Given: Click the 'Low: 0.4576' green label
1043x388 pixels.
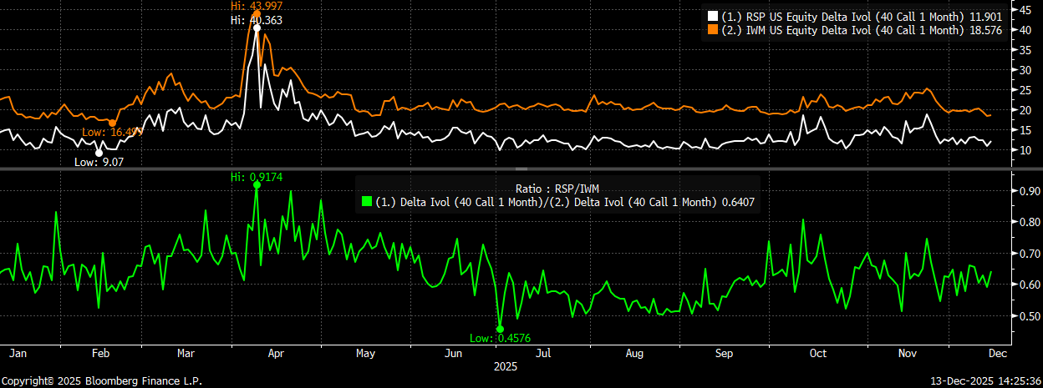Looking at the screenshot, I should pos(501,337).
